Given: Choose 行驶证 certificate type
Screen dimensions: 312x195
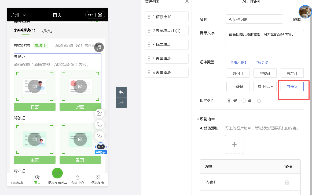Looking at the screenshot, I should (x=238, y=86).
